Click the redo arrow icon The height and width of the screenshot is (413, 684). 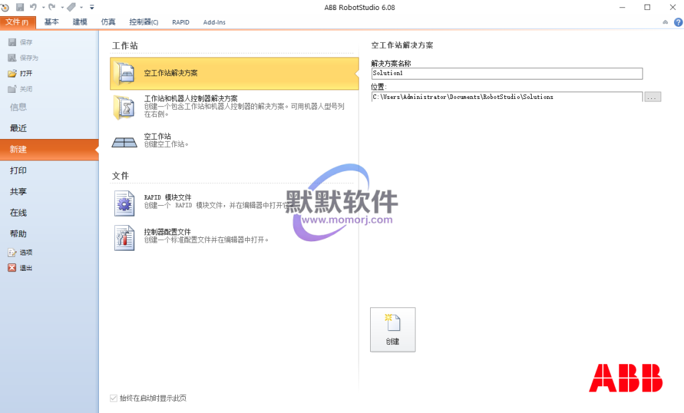[52, 7]
